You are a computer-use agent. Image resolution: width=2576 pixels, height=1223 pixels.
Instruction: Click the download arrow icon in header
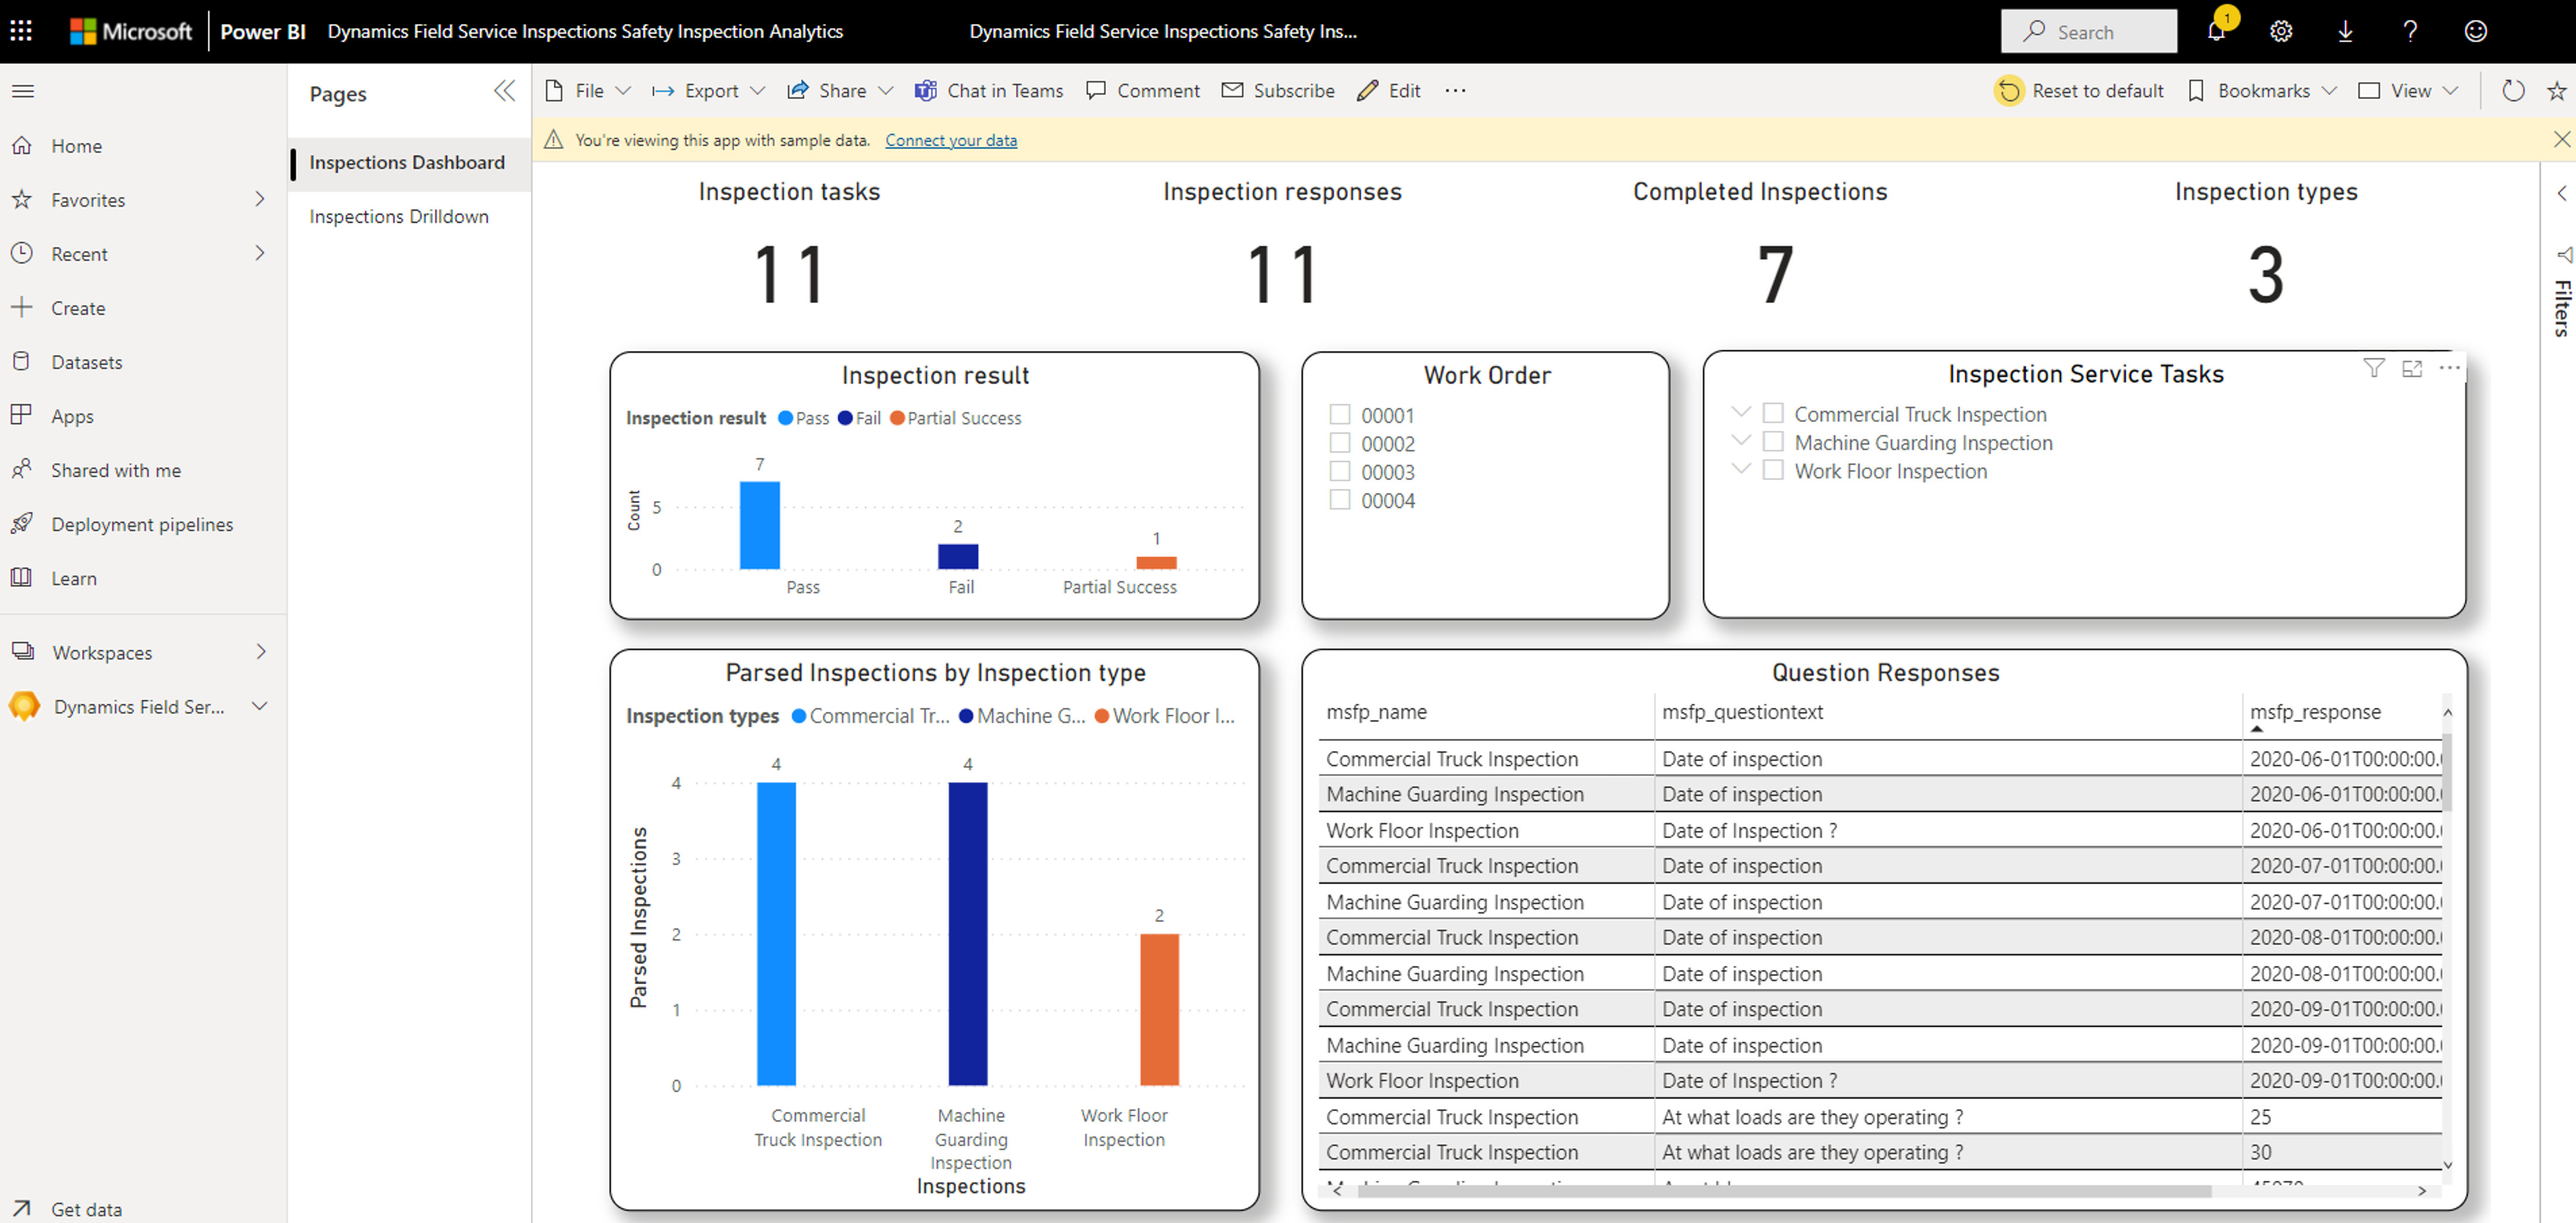click(x=2345, y=31)
